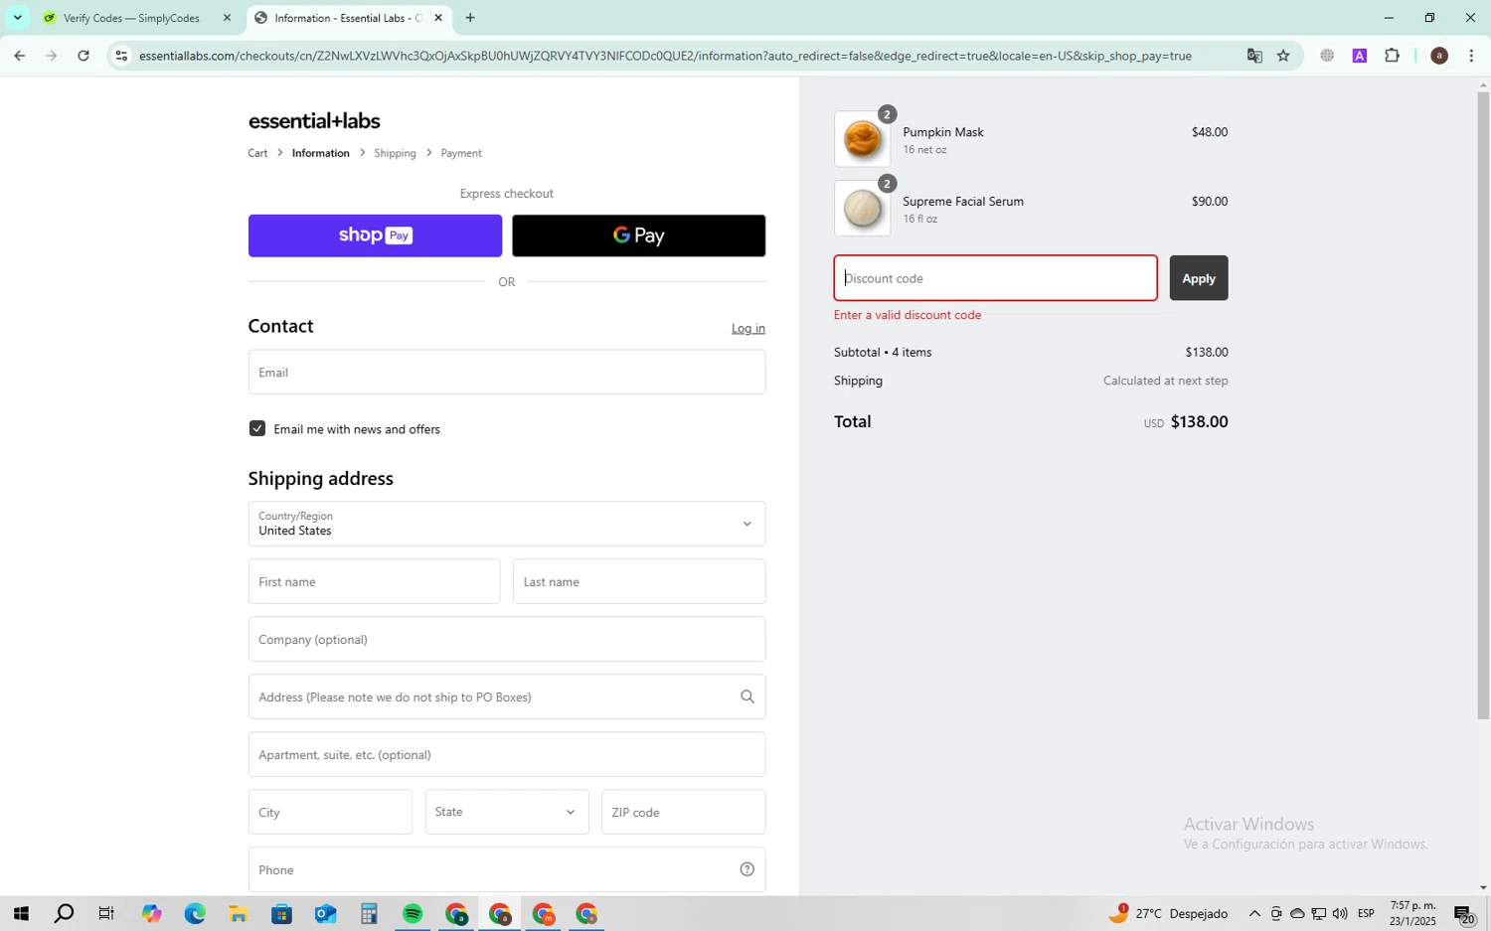
Task: Open the tab search dropdown arrow
Action: 17,18
